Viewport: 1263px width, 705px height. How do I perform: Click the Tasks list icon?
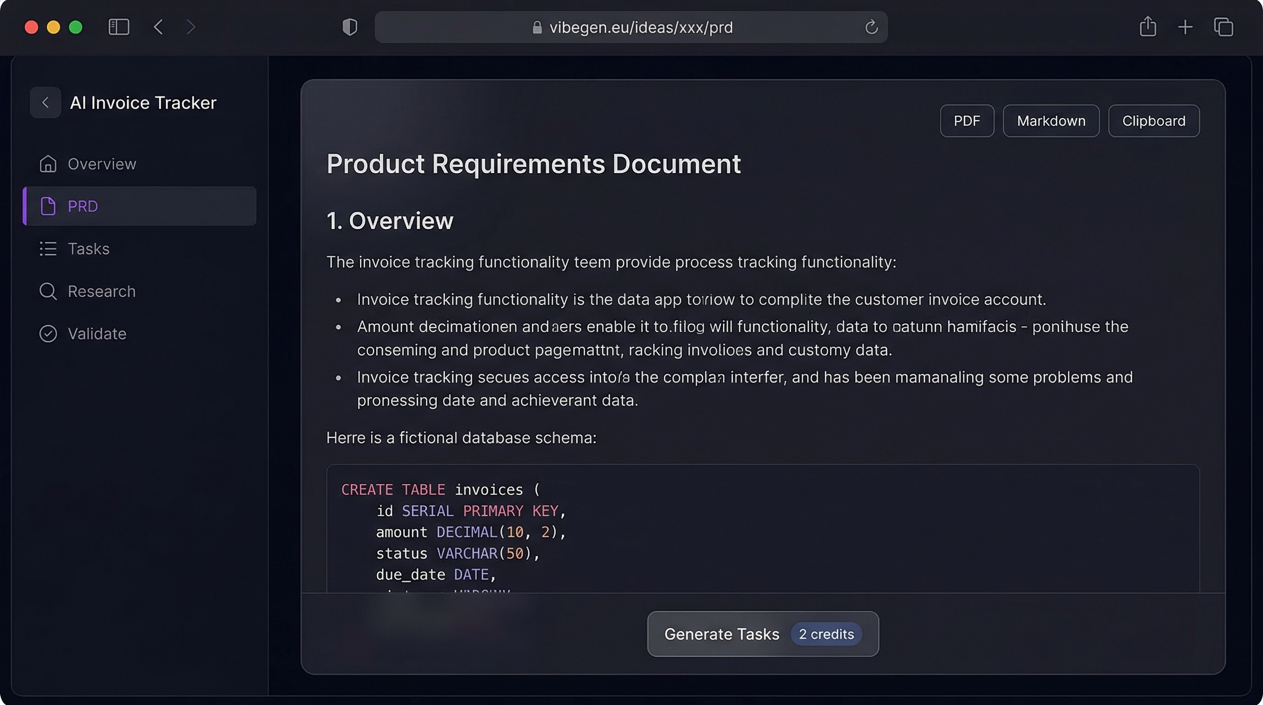pyautogui.click(x=48, y=249)
